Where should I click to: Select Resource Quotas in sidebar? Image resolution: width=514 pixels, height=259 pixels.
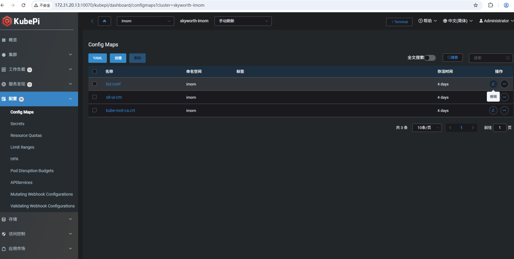26,135
